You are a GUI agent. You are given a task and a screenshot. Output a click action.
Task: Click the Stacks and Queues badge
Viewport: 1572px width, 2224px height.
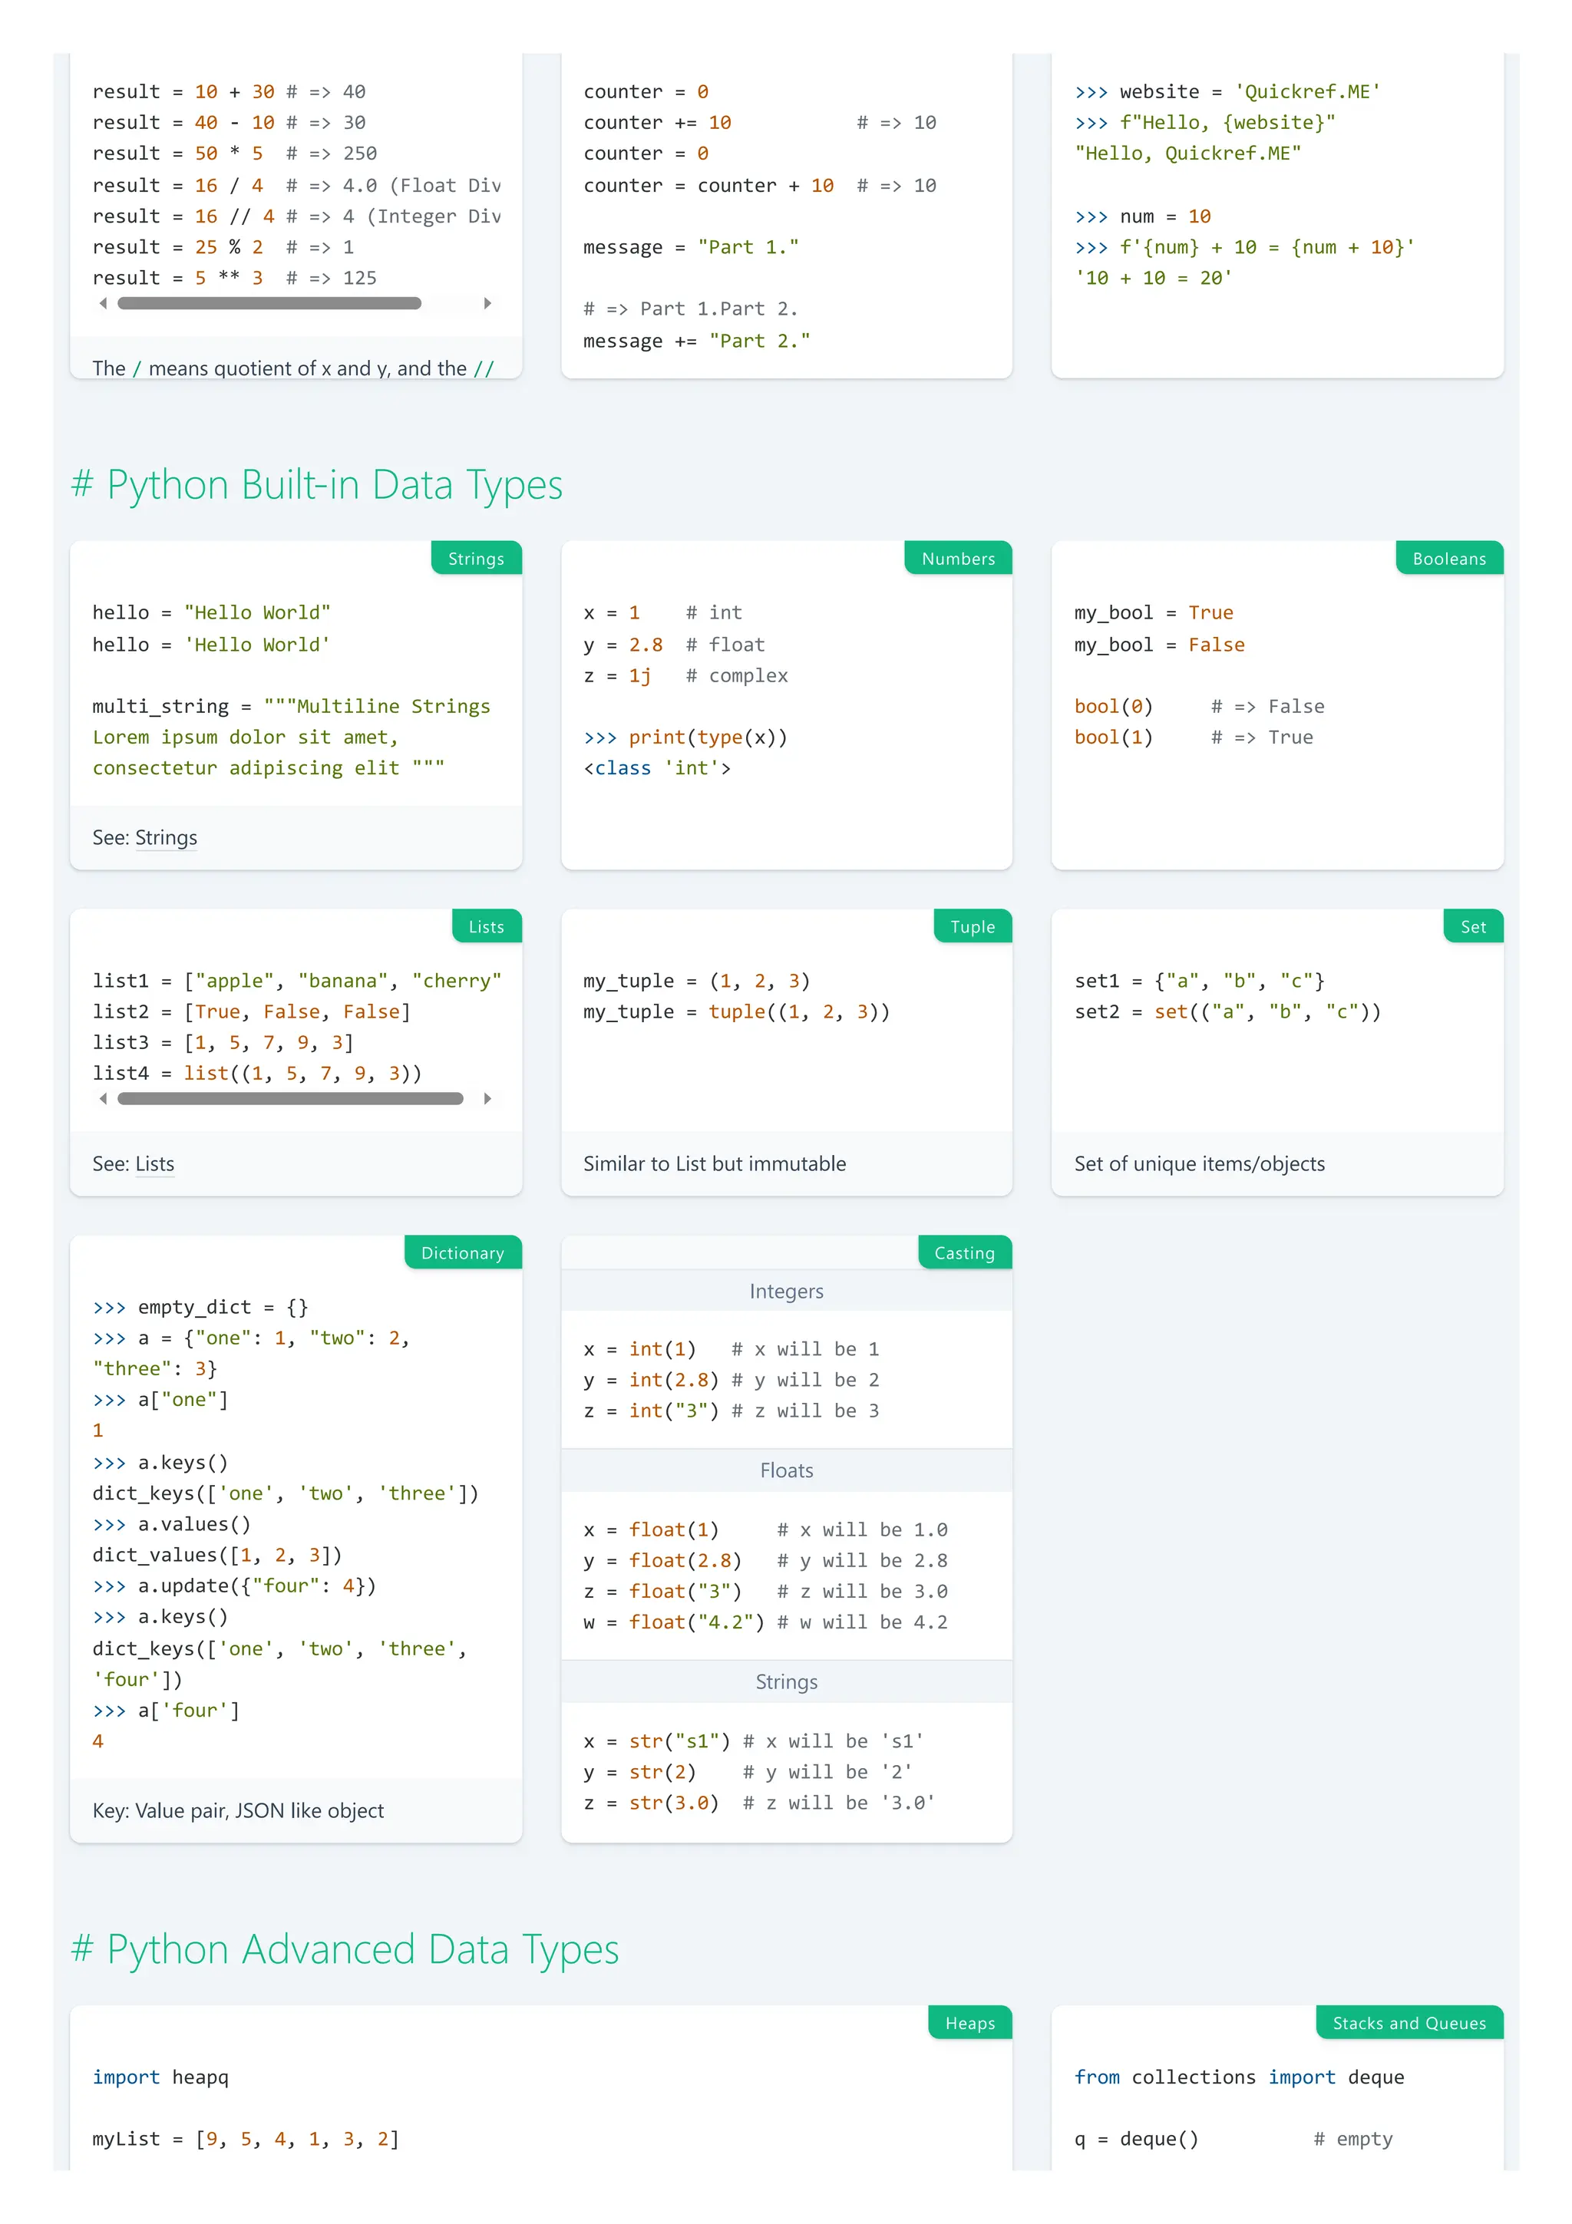[1409, 2024]
